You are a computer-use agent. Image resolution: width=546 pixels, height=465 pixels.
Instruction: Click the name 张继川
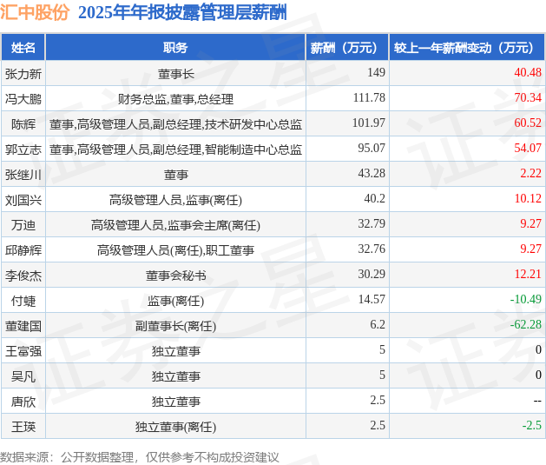click(x=23, y=175)
